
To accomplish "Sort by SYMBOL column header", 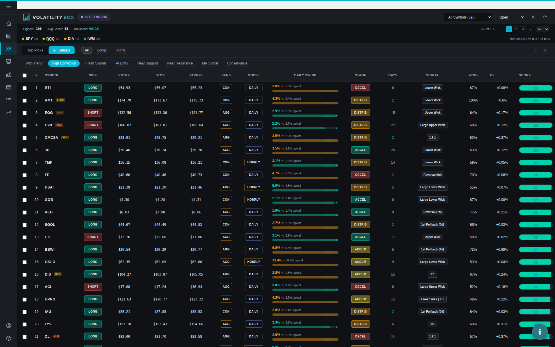I will [x=52, y=75].
